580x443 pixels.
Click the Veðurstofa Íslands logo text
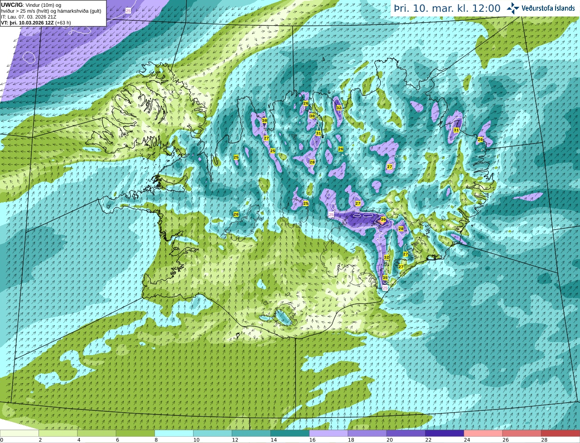(548, 8)
